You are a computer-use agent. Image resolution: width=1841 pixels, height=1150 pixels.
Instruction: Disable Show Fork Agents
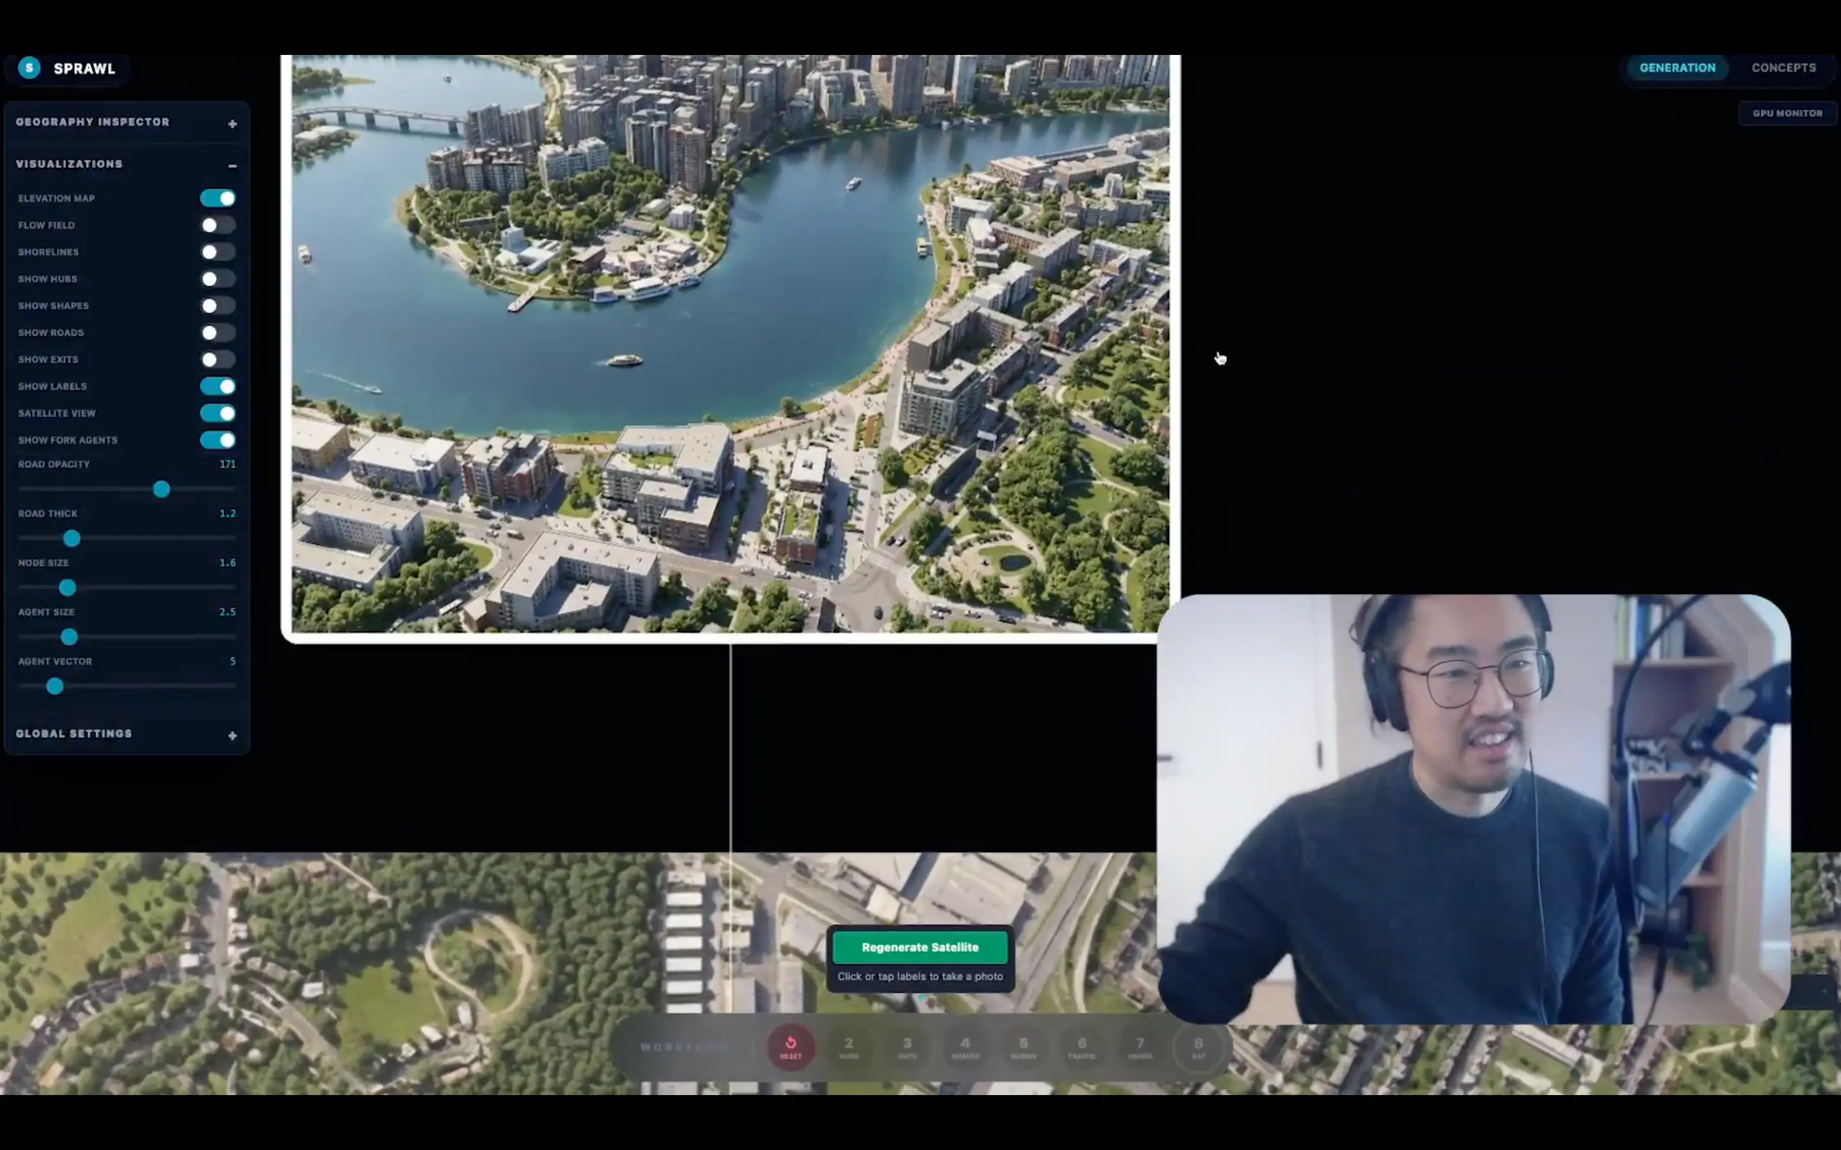[x=217, y=440]
